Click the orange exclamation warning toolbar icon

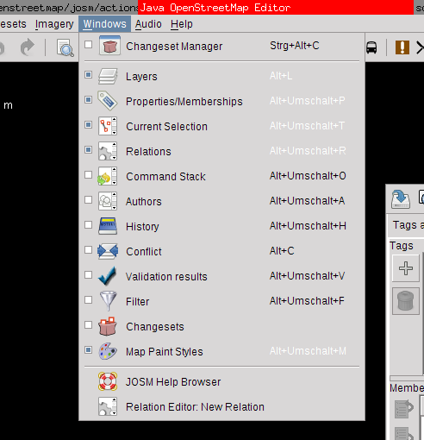402,47
